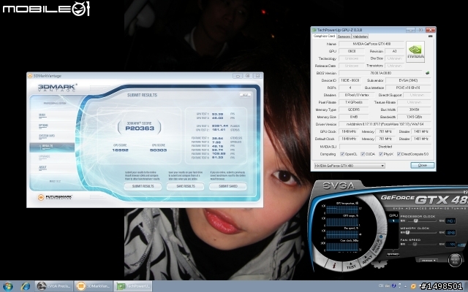Image resolution: width=468 pixels, height=292 pixels.
Task: Switch to 3DMark Vantage on the taskbar
Action: point(94,286)
